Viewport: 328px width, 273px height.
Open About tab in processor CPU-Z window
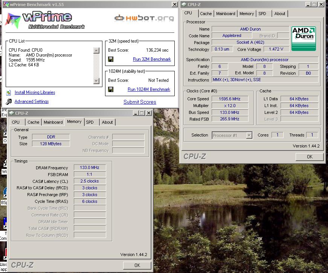tap(280, 14)
